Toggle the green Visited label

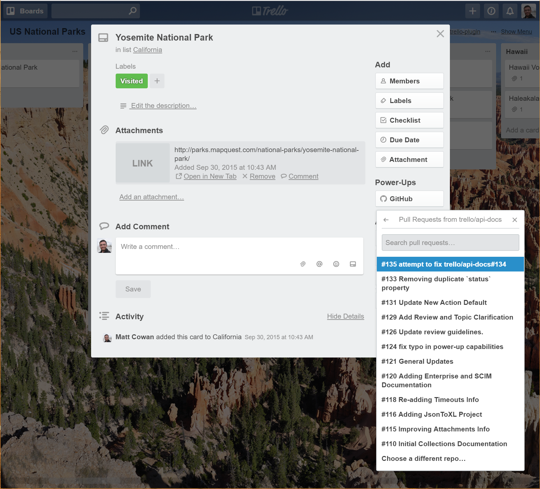(x=131, y=81)
